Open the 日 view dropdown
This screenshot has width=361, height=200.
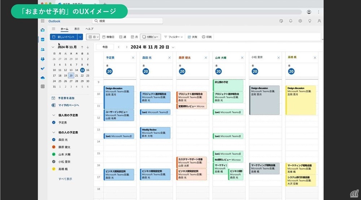pyautogui.click(x=93, y=37)
